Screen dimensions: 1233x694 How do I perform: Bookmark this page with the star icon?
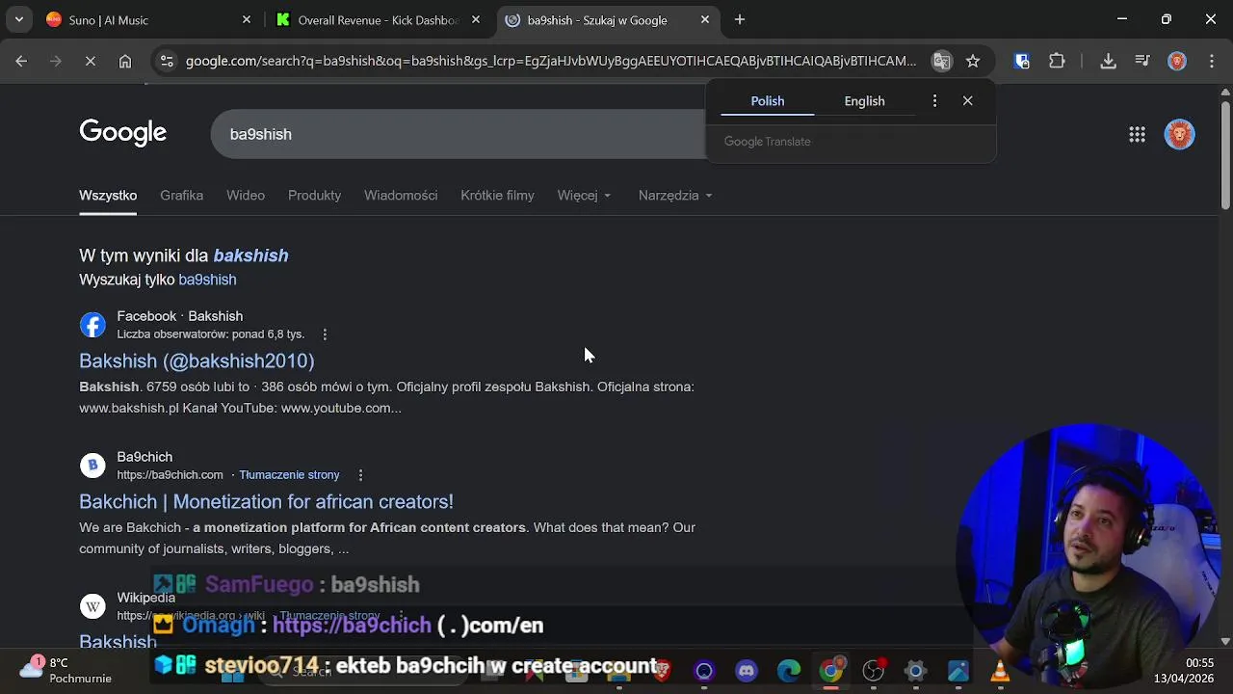(973, 61)
